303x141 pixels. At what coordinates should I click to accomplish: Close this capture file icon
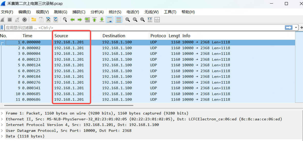click(x=48, y=20)
